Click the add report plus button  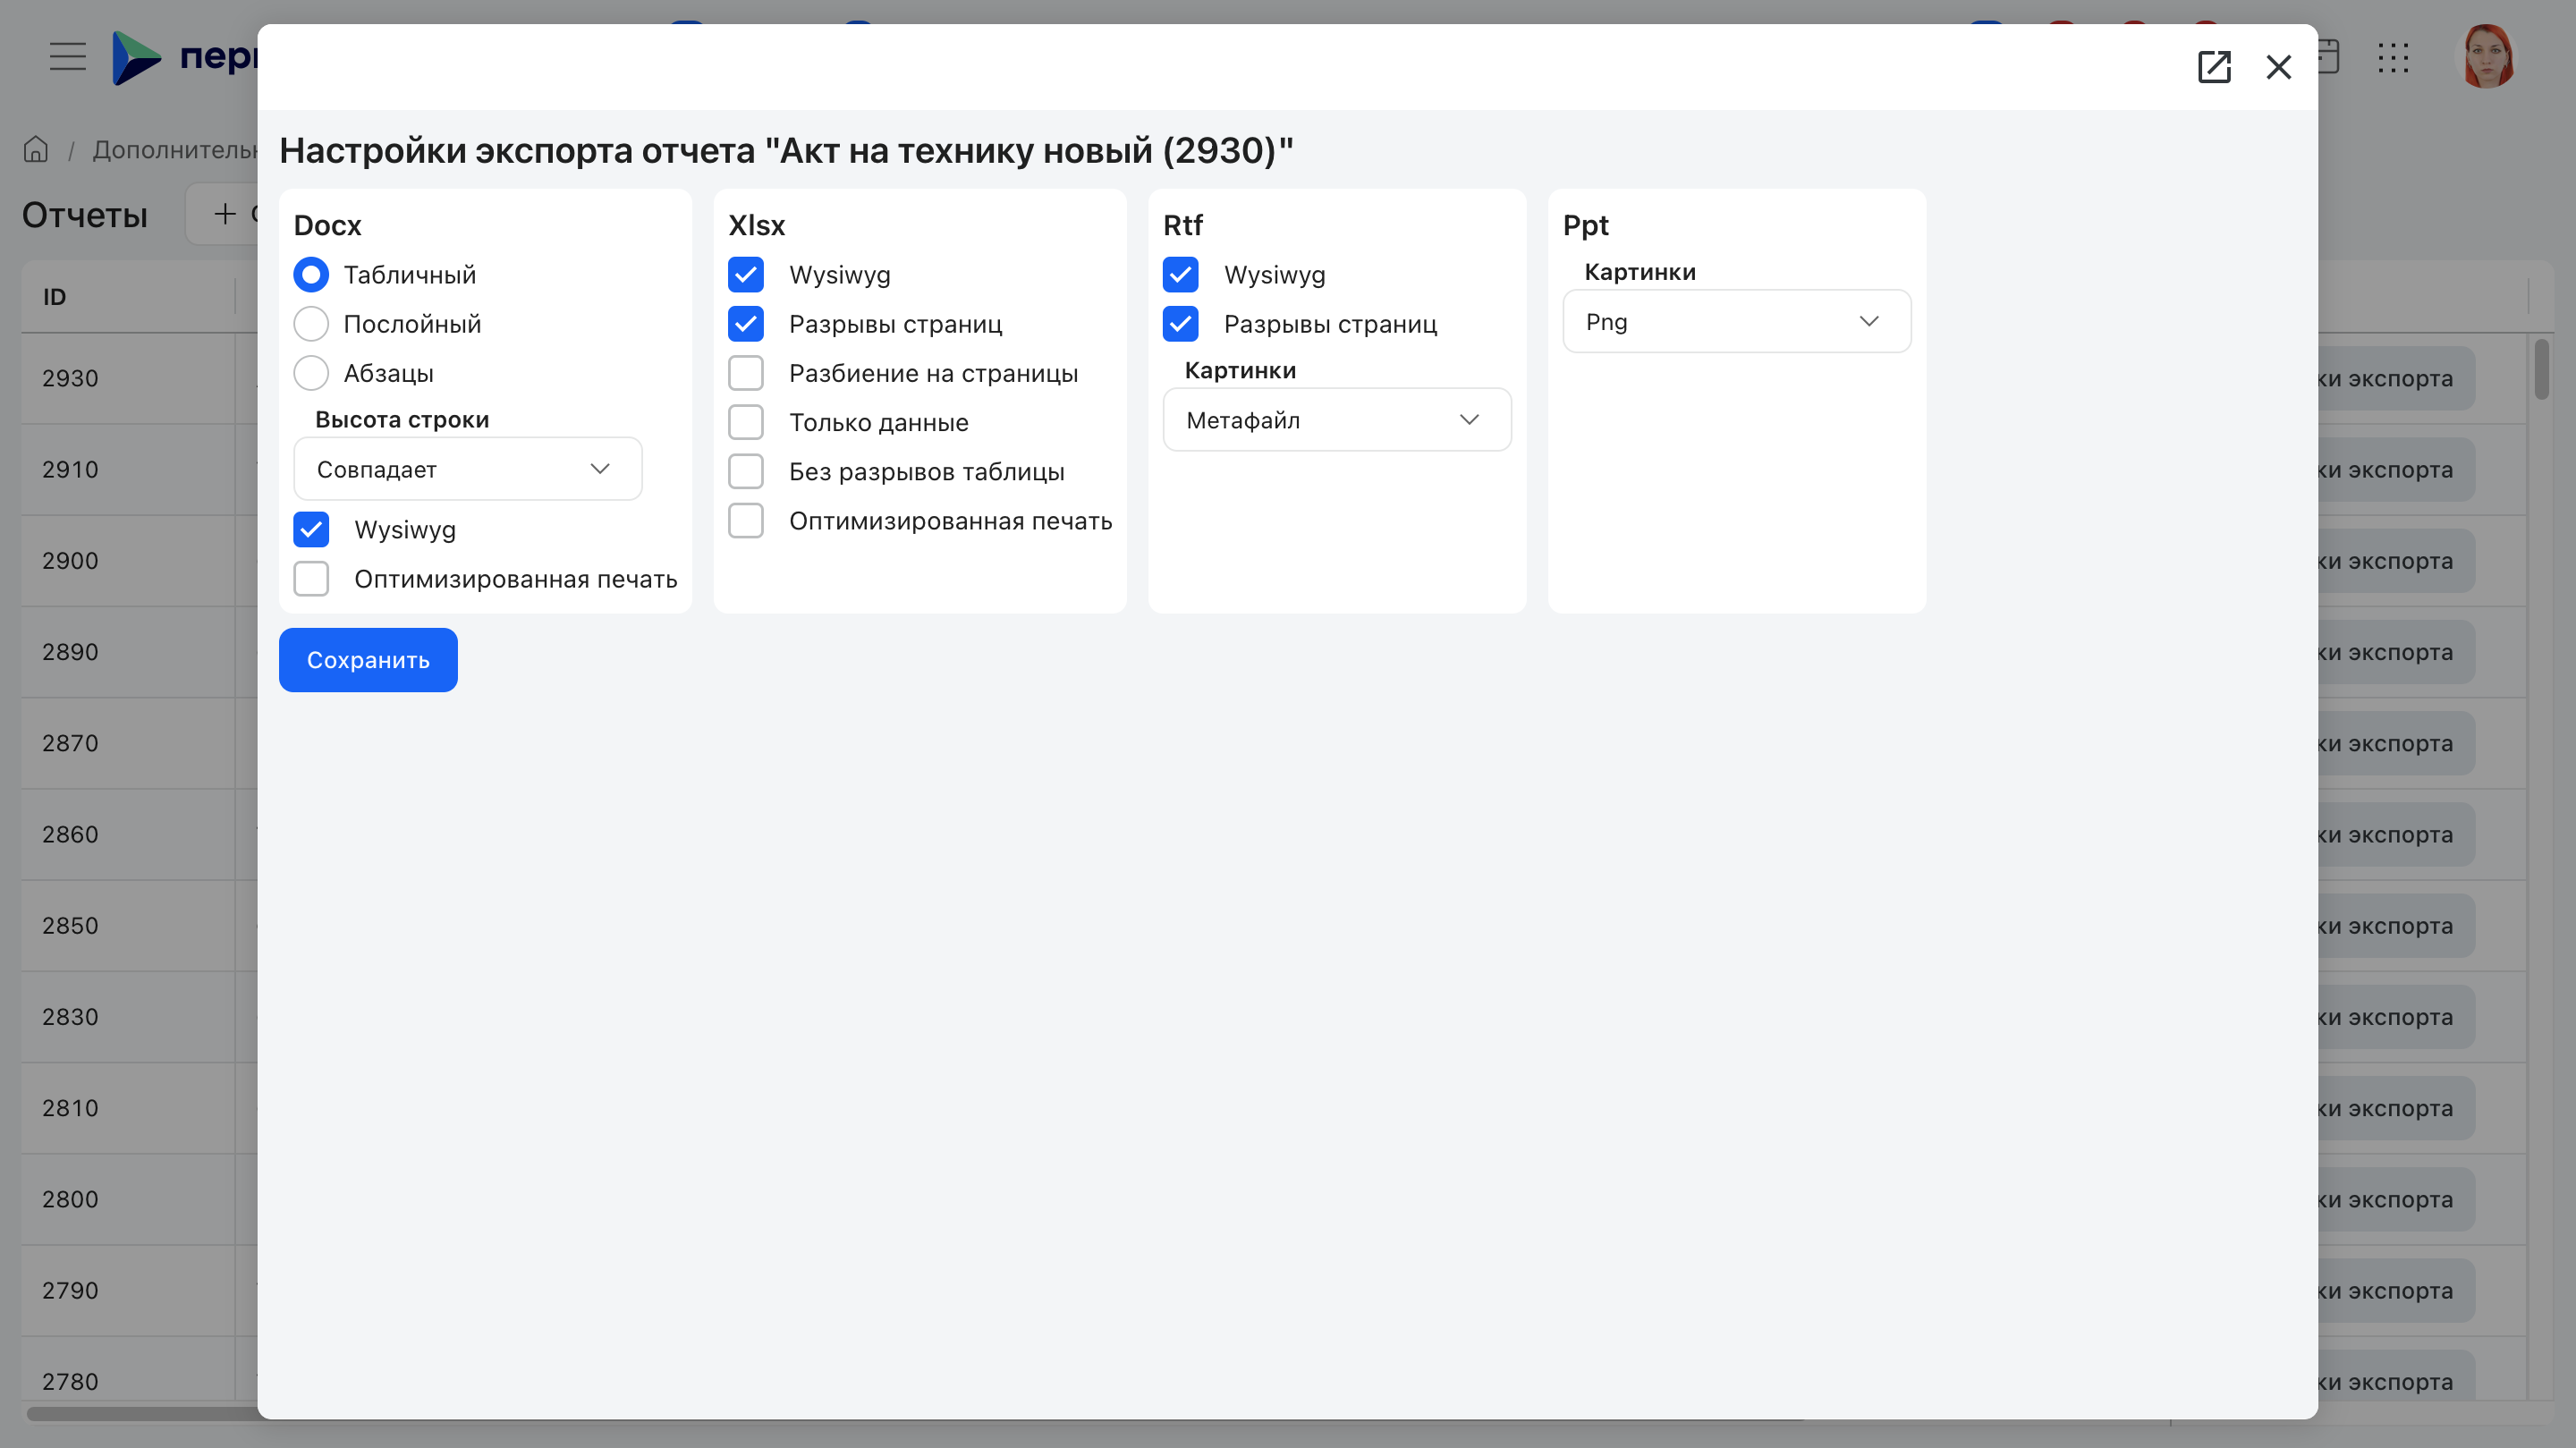pyautogui.click(x=222, y=213)
